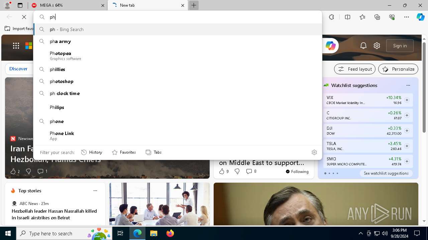Filter search by Favorites
428x240 pixels.
pyautogui.click(x=124, y=152)
